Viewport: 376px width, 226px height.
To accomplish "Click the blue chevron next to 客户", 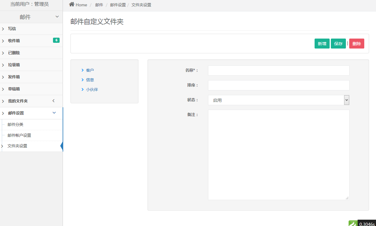I will point(82,70).
